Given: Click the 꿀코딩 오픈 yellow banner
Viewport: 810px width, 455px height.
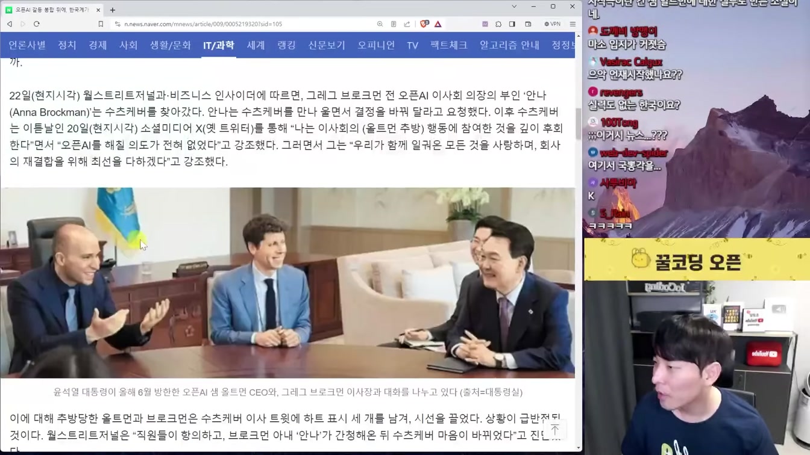Looking at the screenshot, I should 697,259.
